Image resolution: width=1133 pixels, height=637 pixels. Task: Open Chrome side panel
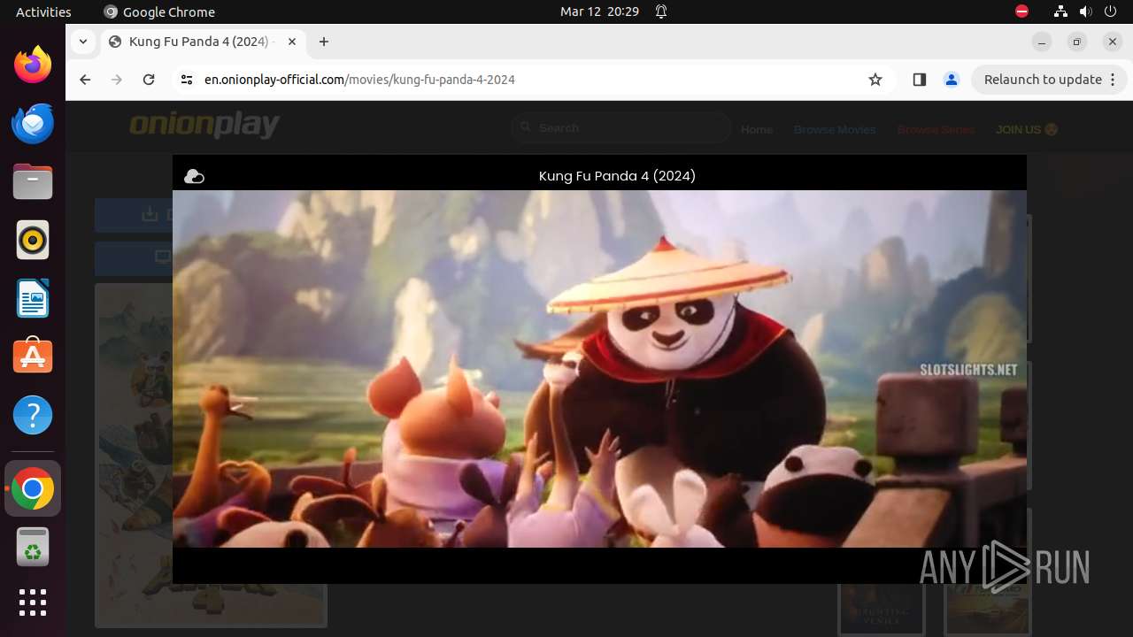pyautogui.click(x=919, y=80)
